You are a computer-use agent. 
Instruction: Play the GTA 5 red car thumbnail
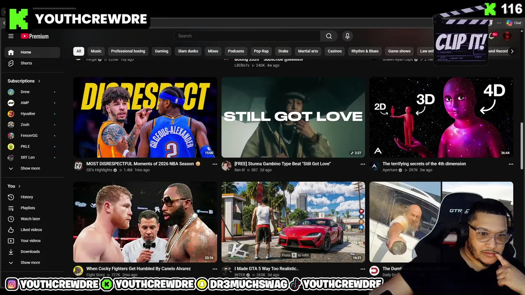coord(293,222)
